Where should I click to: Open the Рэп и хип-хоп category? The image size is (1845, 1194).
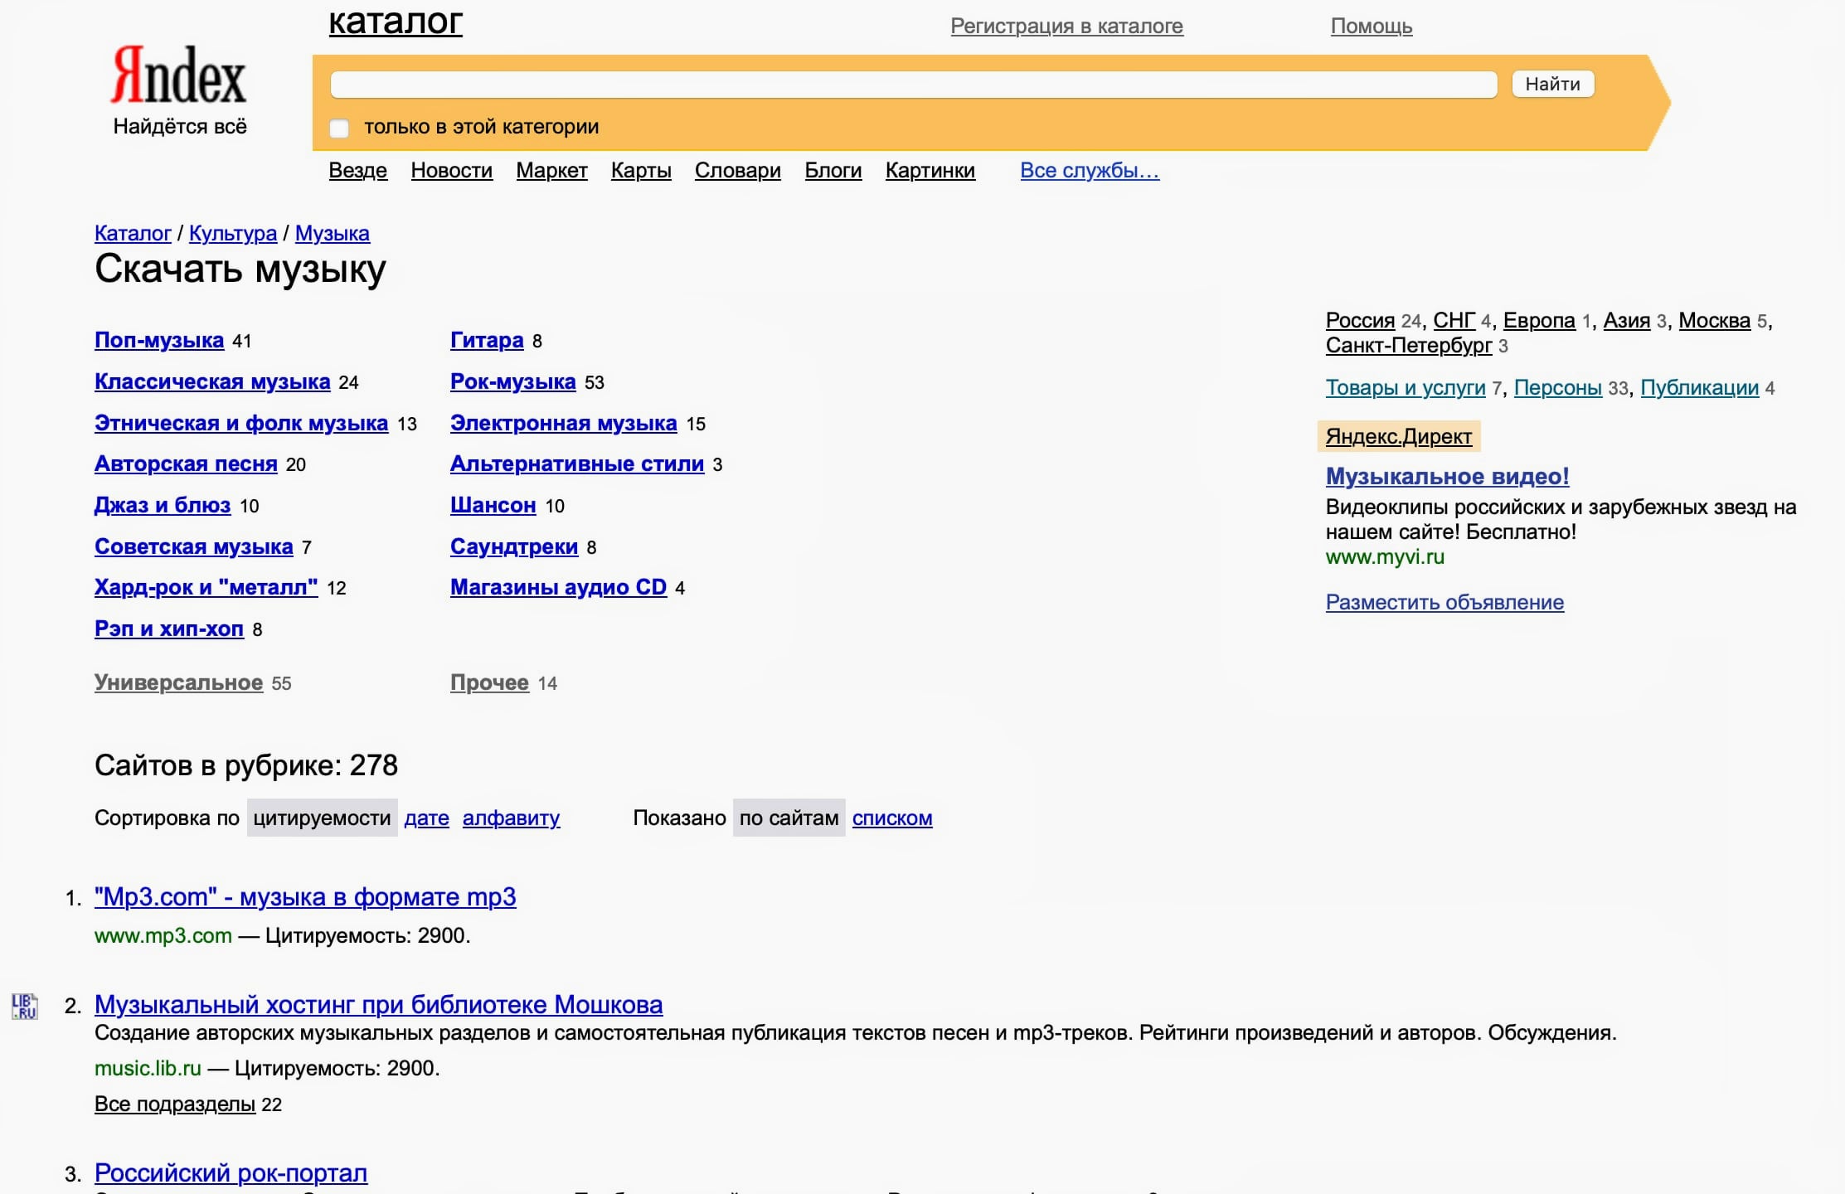(169, 629)
